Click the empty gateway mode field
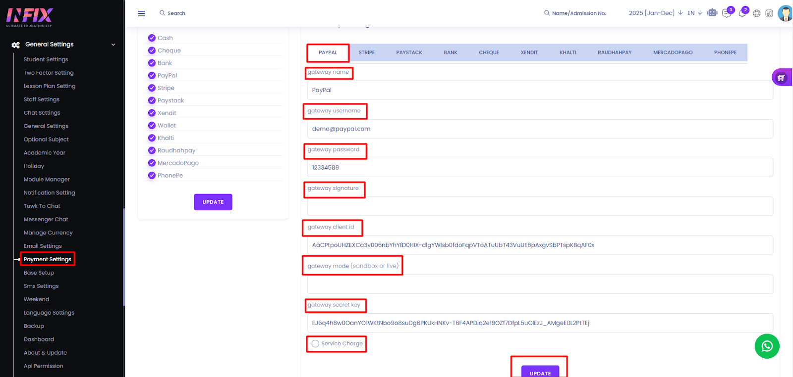 coord(540,284)
